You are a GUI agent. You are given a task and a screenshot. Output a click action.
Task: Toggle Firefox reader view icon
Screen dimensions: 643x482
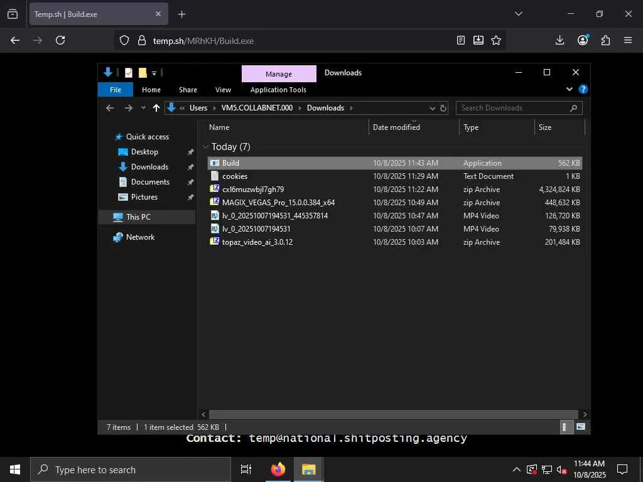tap(461, 40)
